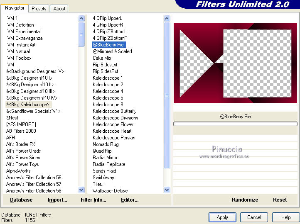Select VM Instant Art category
The width and height of the screenshot is (300, 224).
pos(21,45)
